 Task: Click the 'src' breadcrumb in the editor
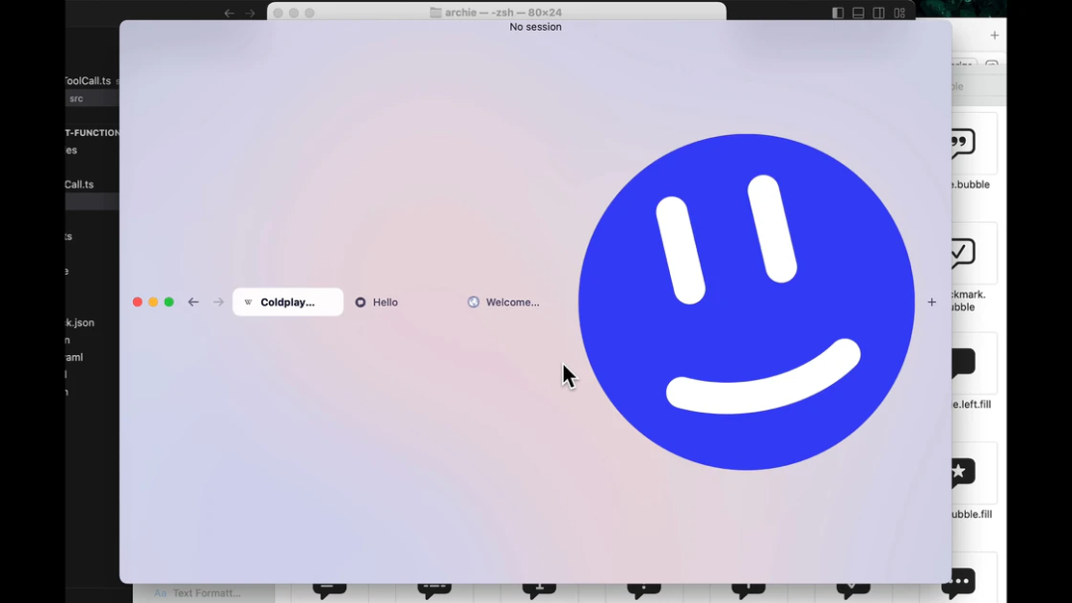(x=75, y=98)
